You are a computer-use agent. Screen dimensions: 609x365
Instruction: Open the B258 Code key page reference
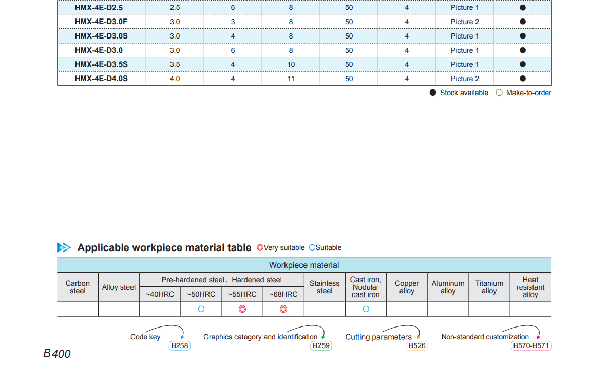coord(180,346)
